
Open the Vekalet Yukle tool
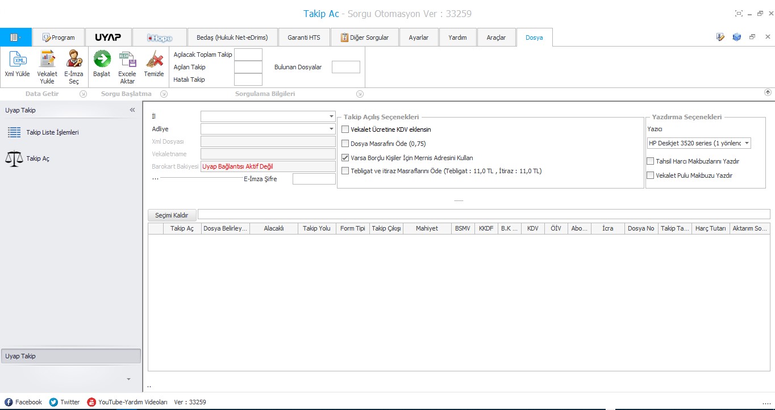point(47,67)
